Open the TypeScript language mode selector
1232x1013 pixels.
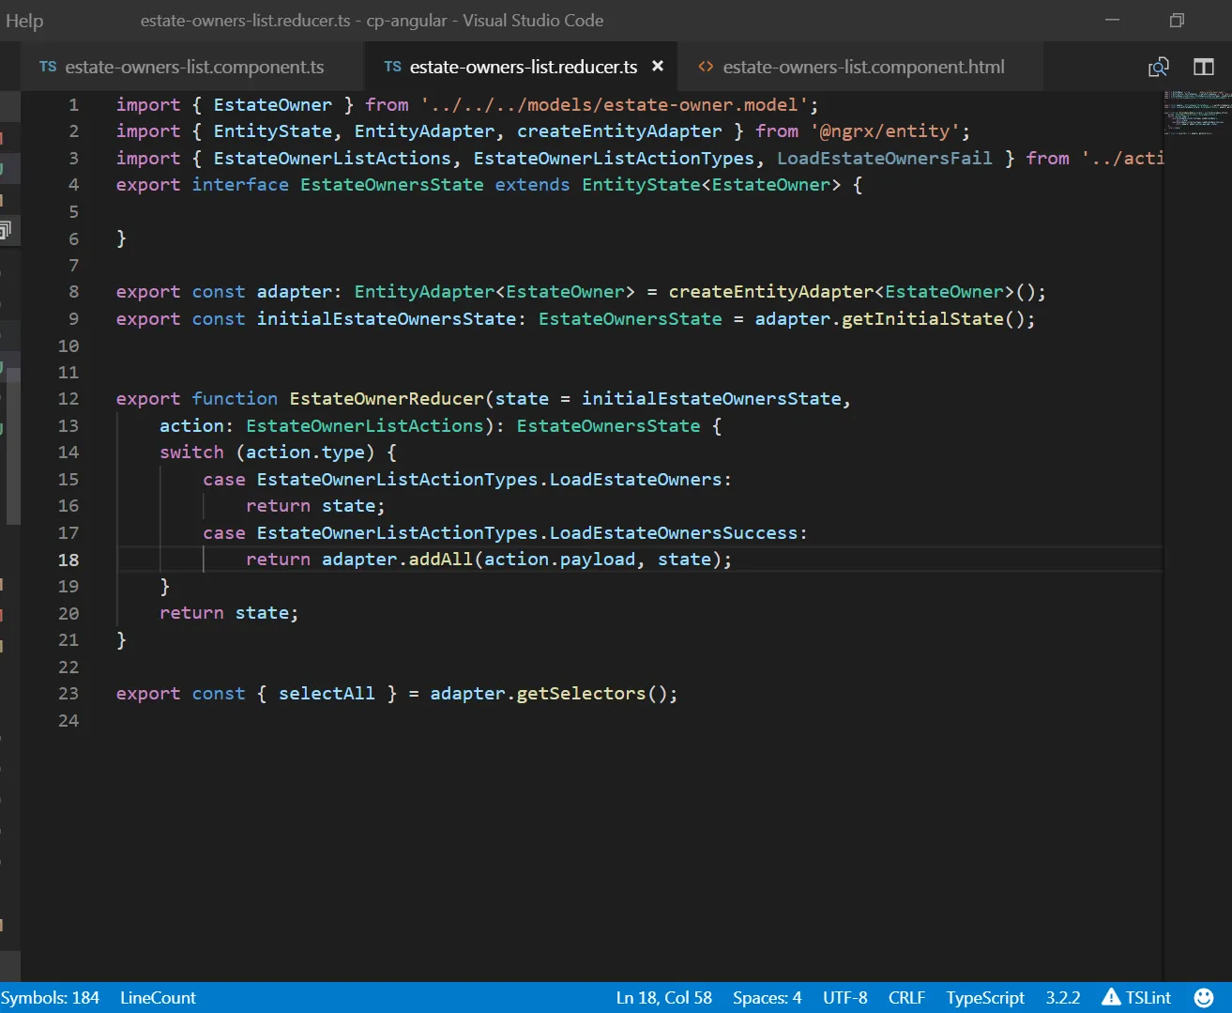984,997
